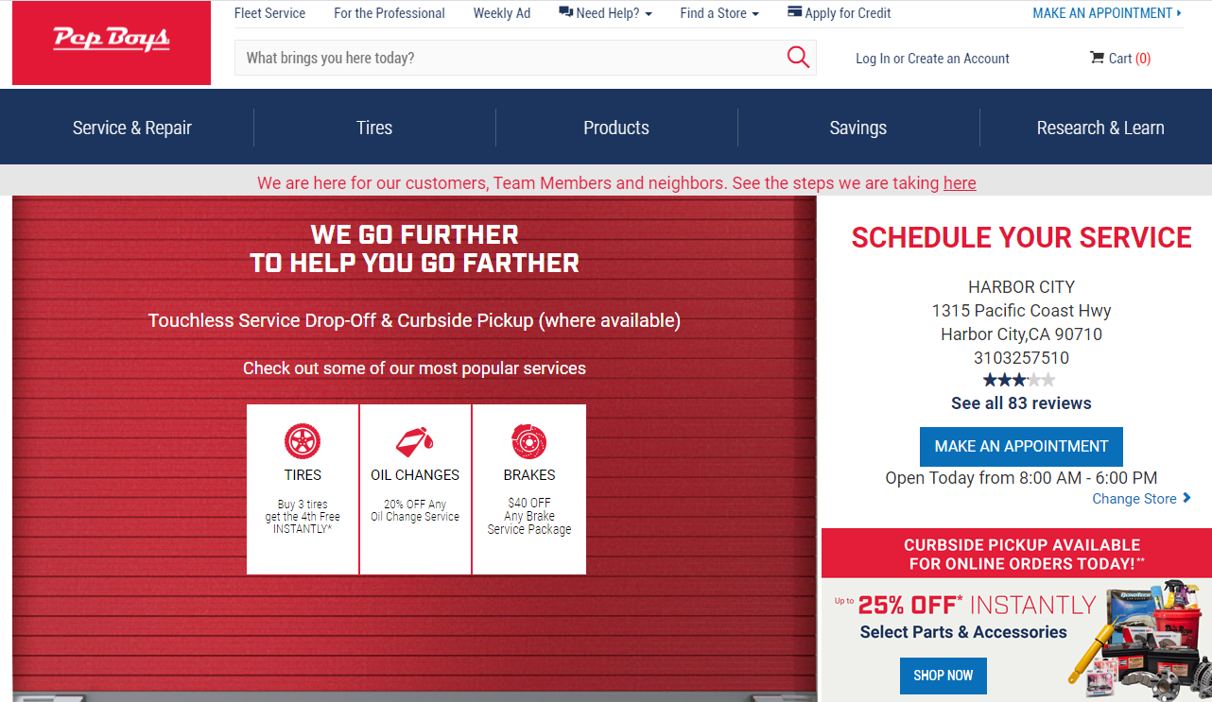Select the BRAKES service card

pos(529,489)
